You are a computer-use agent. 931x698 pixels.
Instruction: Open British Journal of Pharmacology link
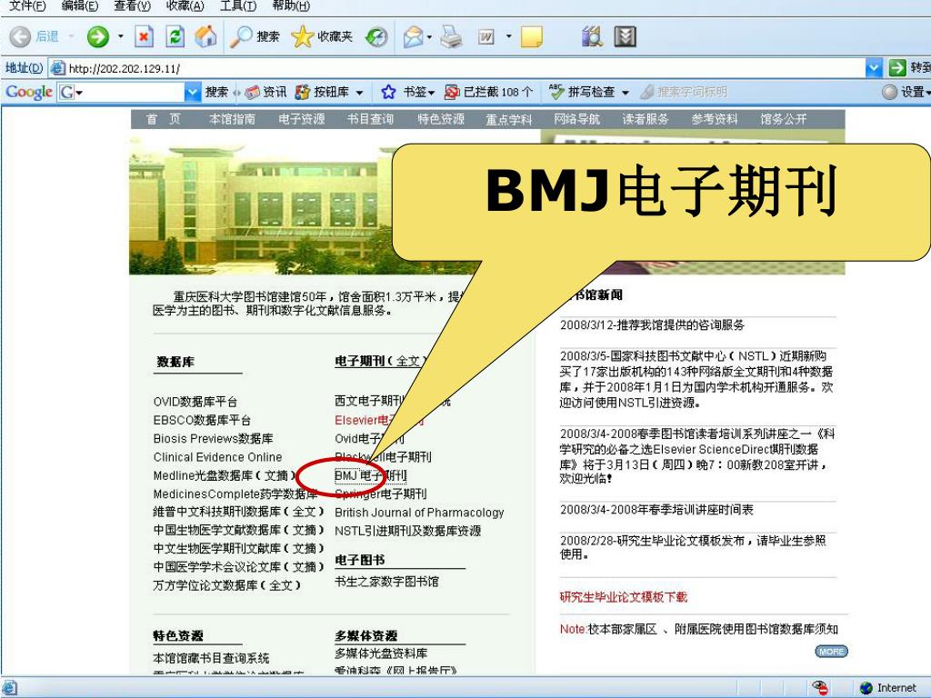coord(419,513)
